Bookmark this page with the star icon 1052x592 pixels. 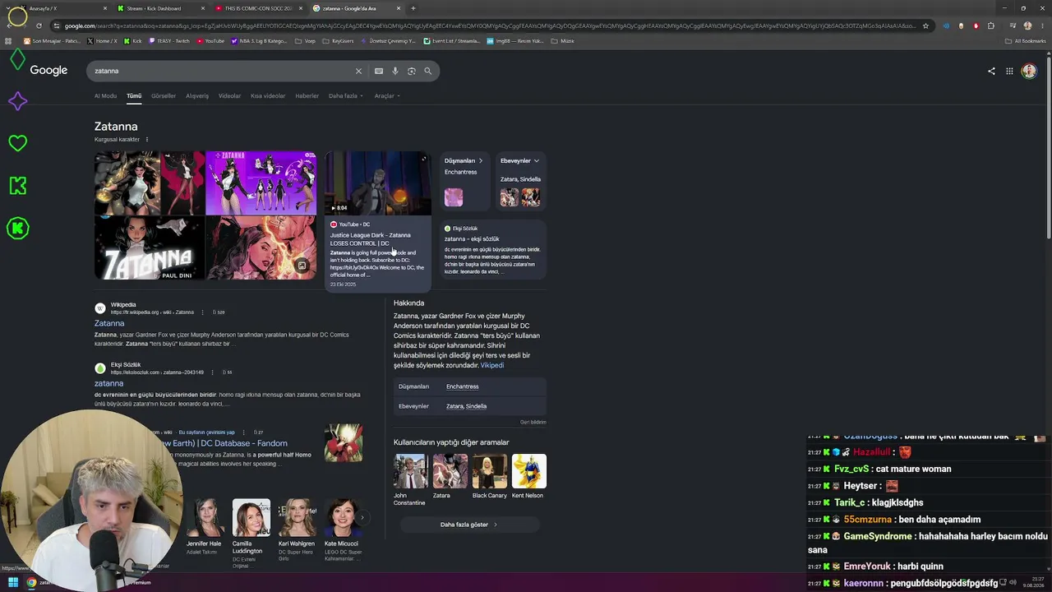click(x=925, y=25)
